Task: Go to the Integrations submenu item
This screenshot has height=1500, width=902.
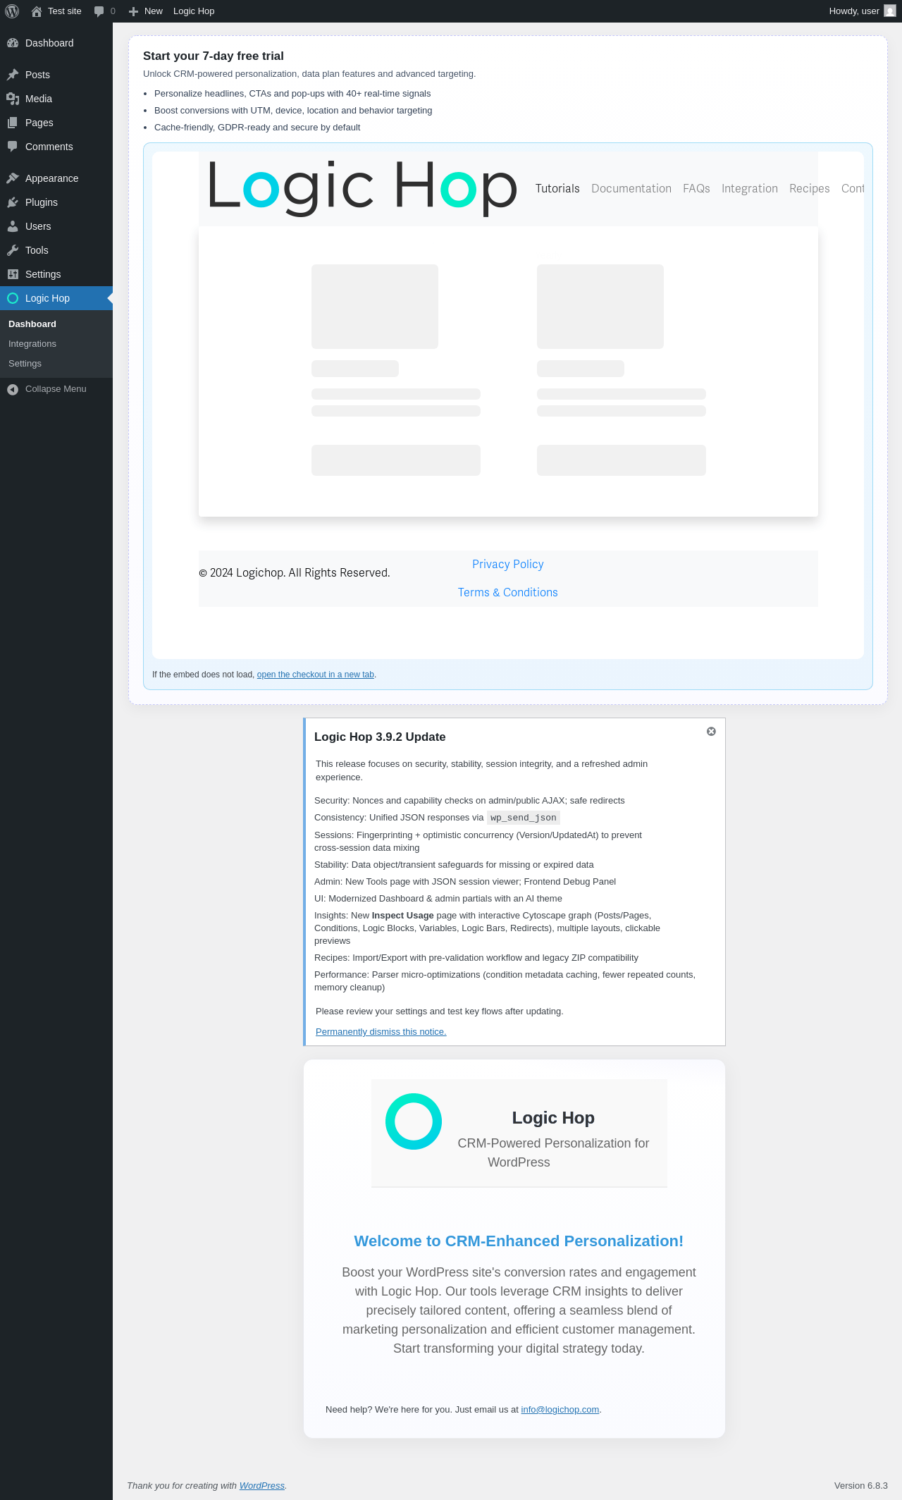Action: coord(32,344)
